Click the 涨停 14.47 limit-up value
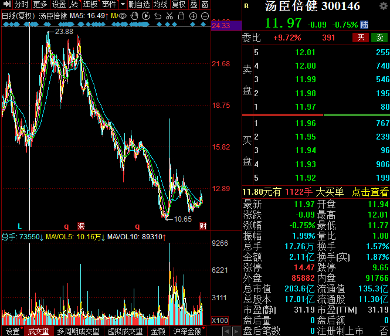390x336 pixels. click(x=304, y=267)
